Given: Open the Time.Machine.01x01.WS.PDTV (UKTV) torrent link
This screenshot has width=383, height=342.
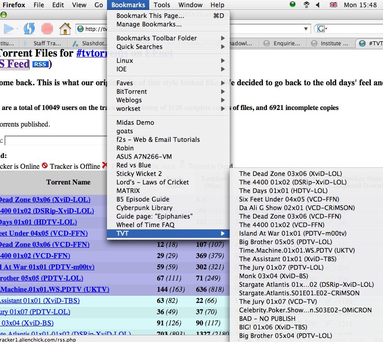Looking at the screenshot, I should (54, 289).
